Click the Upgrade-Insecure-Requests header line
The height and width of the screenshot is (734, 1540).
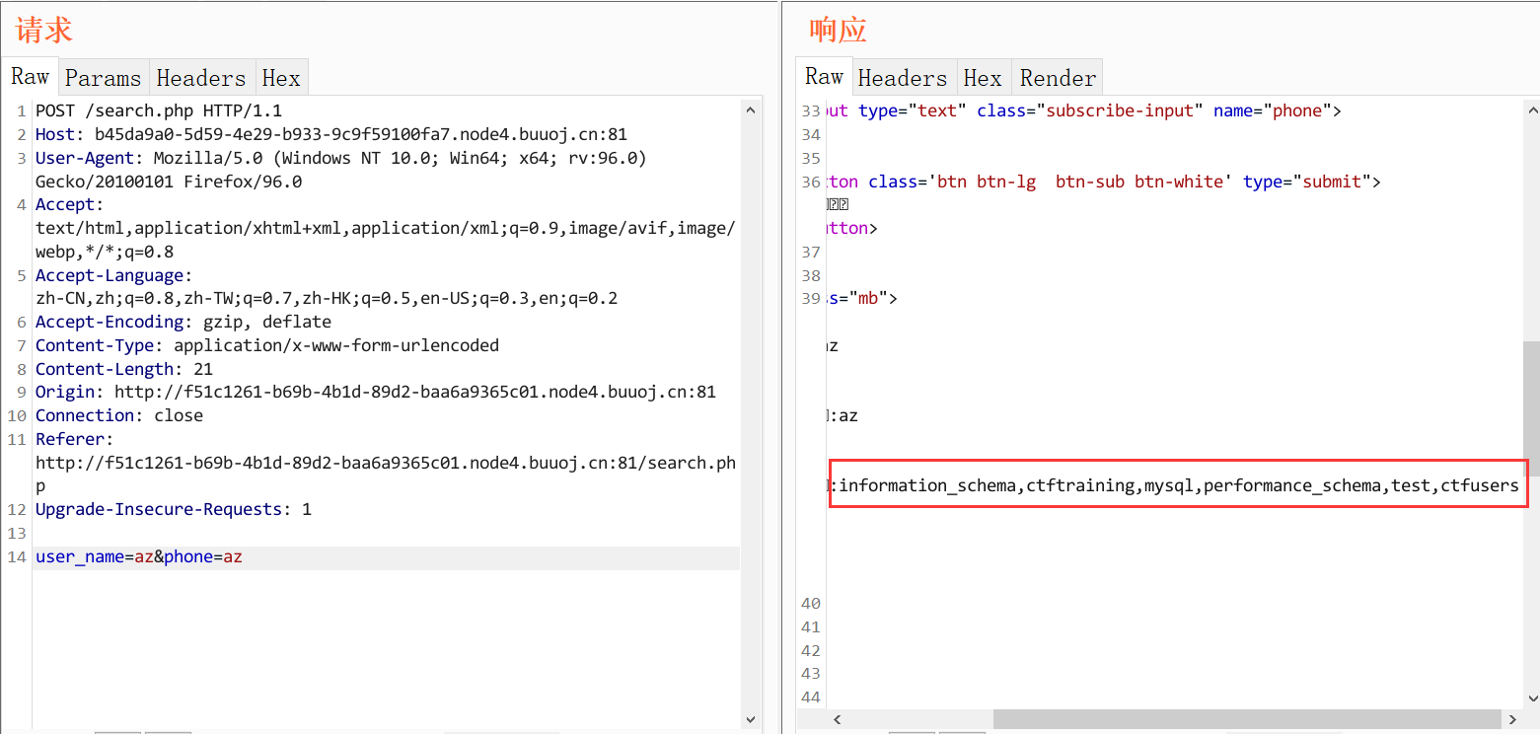[x=174, y=509]
